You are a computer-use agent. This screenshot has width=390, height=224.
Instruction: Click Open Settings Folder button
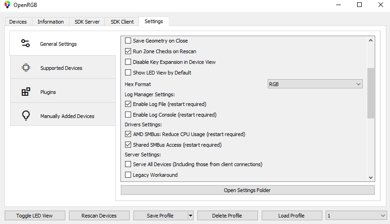(x=248, y=190)
